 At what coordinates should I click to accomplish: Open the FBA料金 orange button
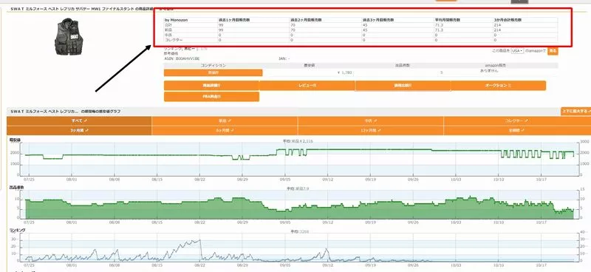(211, 97)
